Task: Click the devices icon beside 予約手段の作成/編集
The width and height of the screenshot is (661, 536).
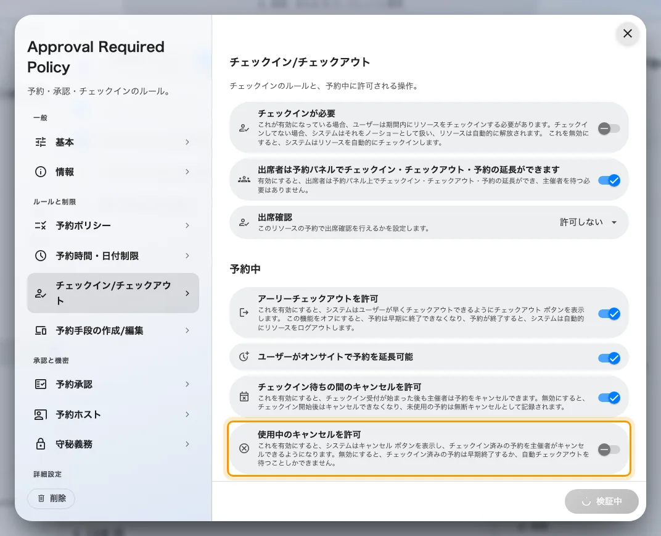Action: [x=41, y=330]
